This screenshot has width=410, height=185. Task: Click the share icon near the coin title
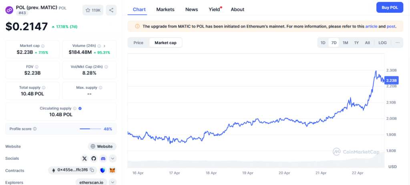point(111,10)
